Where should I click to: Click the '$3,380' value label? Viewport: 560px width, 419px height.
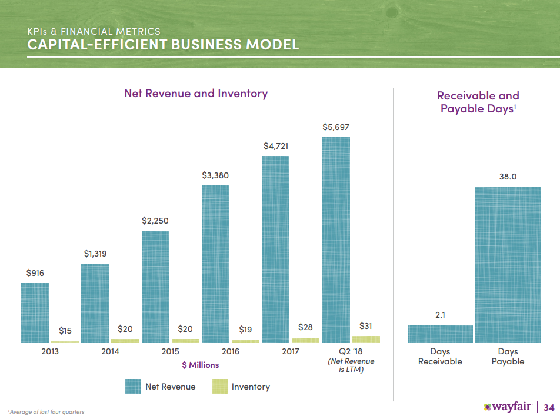click(215, 175)
